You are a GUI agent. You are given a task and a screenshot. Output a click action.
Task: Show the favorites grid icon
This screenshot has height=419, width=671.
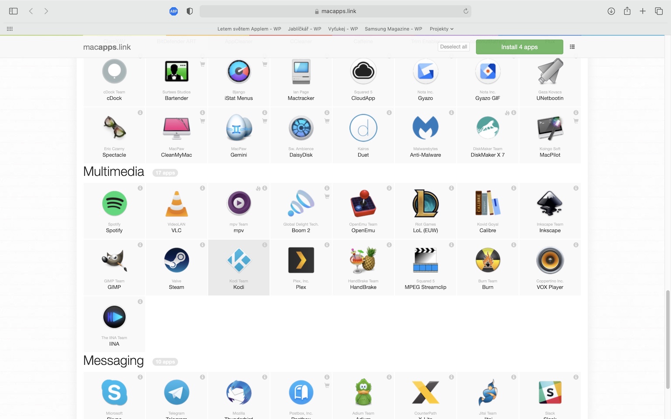click(x=10, y=29)
